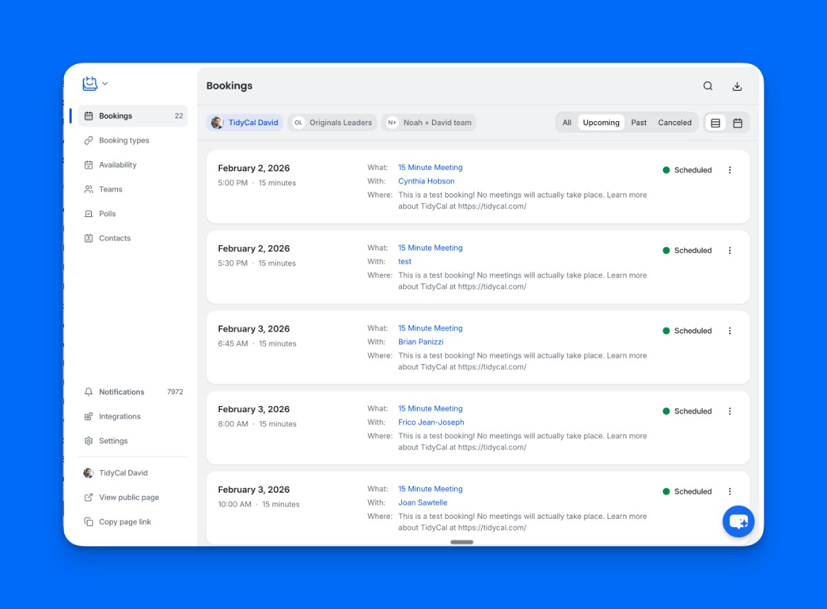Open the Teams section

coord(110,189)
